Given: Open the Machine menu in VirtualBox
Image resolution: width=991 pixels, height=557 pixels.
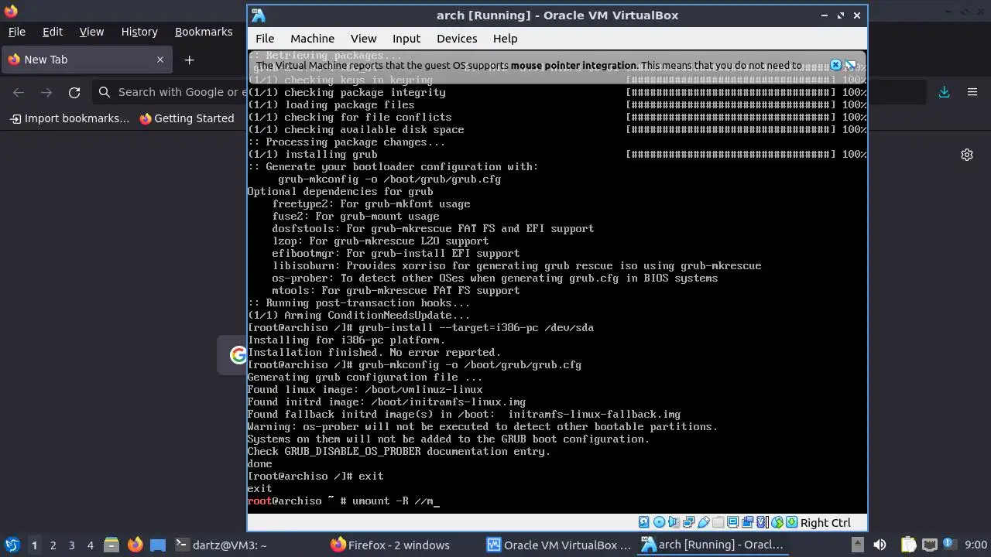Looking at the screenshot, I should click(312, 38).
